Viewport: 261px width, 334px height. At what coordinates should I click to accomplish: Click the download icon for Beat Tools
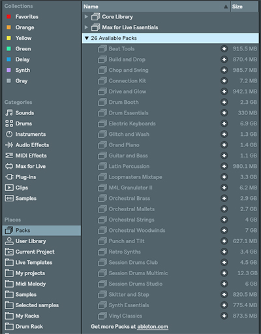click(x=224, y=48)
